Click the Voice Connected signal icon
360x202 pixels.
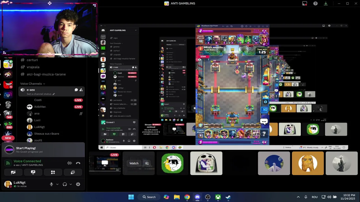tap(8, 163)
